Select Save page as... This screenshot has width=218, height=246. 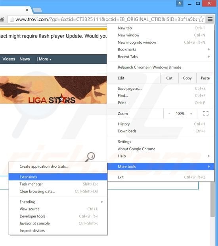click(x=161, y=89)
